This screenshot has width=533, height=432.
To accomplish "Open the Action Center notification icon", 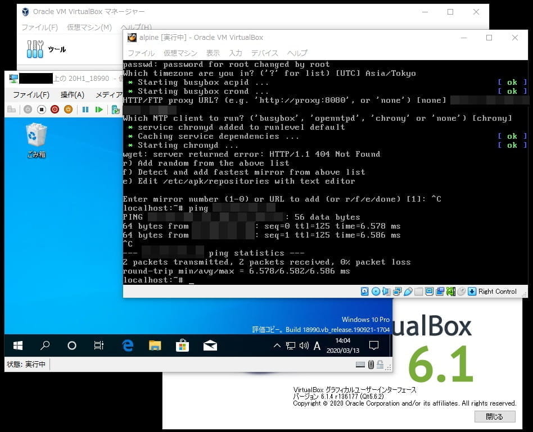I will click(x=373, y=345).
